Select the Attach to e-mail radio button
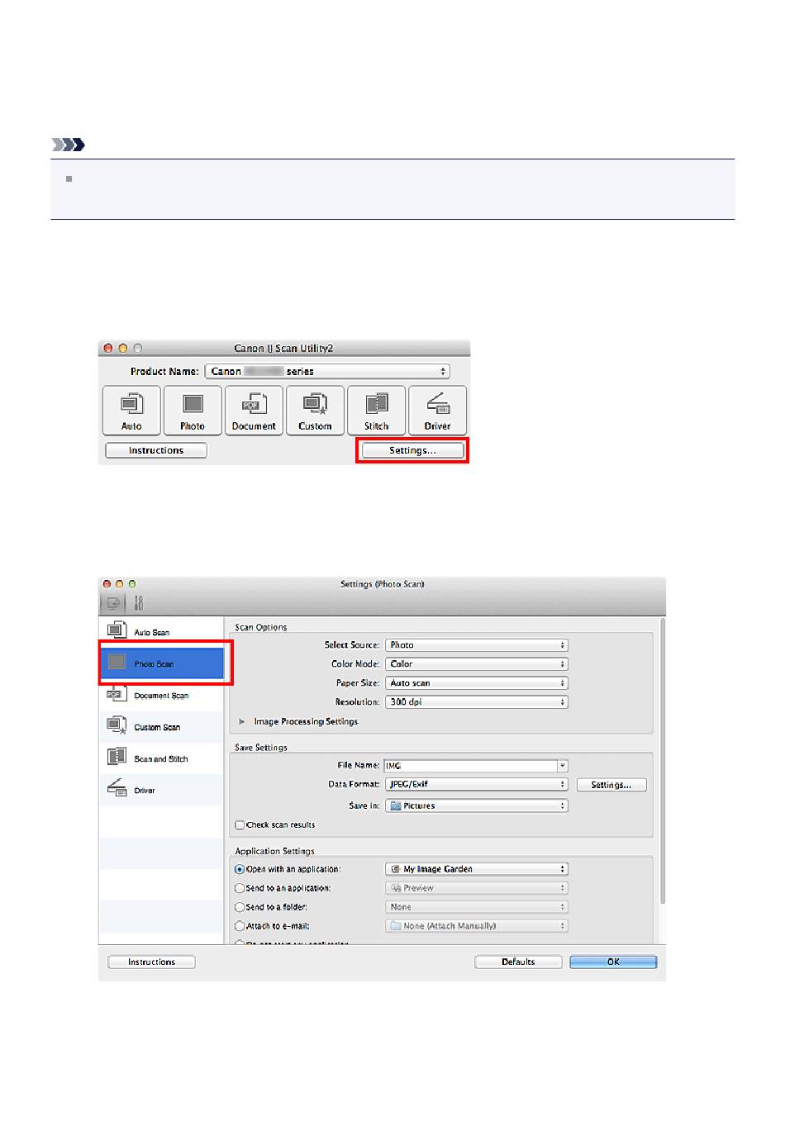This screenshot has width=785, height=1131. [240, 926]
